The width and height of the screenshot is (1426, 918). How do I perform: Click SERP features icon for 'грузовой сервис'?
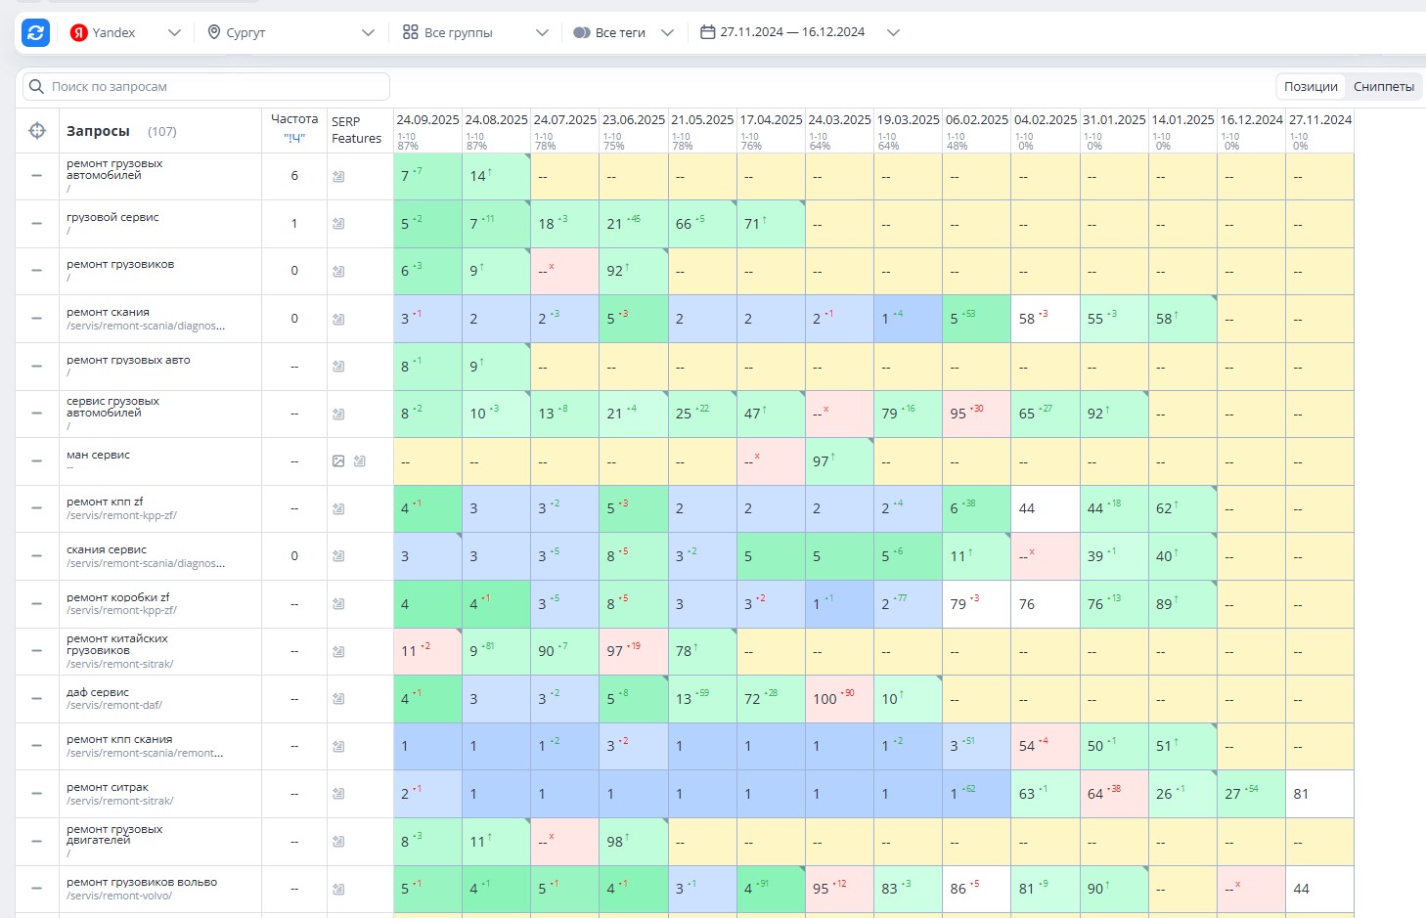[x=338, y=224]
